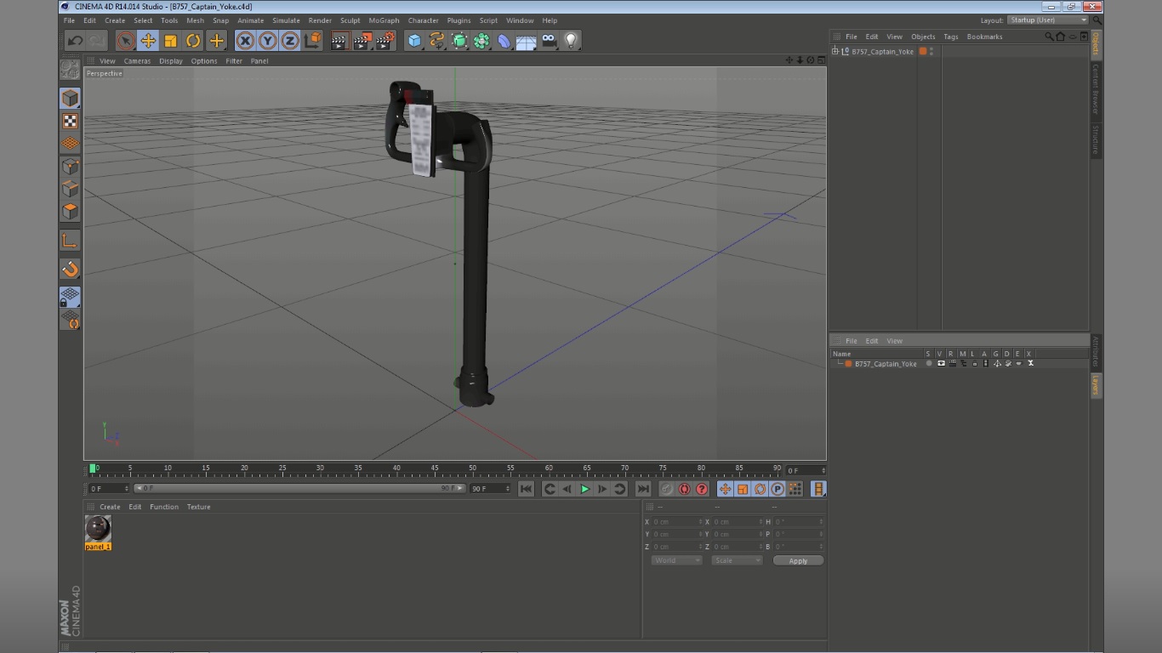Switch the coordinate system icon
Image resolution: width=1162 pixels, height=653 pixels.
(x=313, y=40)
